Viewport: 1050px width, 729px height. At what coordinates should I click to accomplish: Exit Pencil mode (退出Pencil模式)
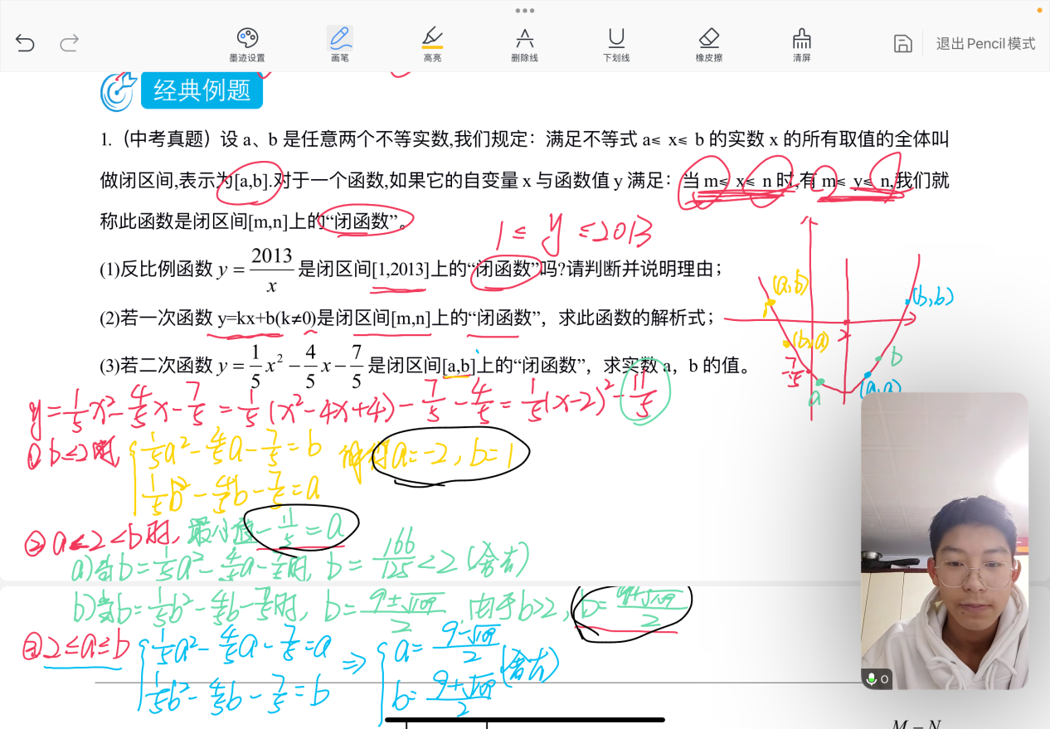[x=985, y=44]
